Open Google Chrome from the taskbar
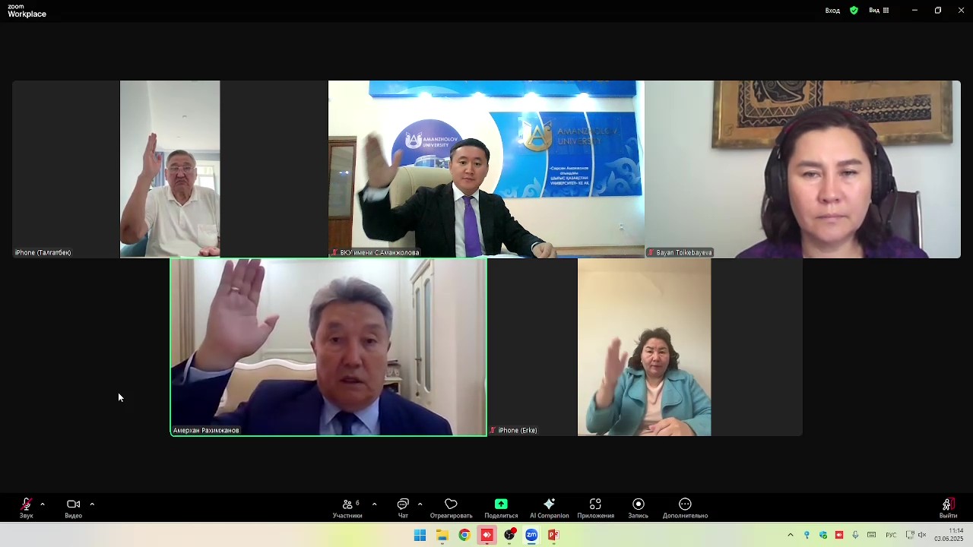 [x=464, y=535]
